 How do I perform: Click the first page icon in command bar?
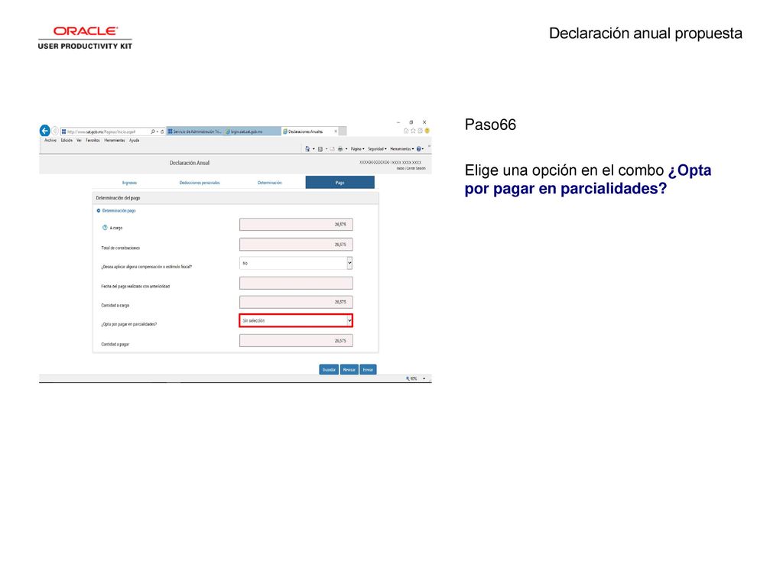pyautogui.click(x=307, y=149)
